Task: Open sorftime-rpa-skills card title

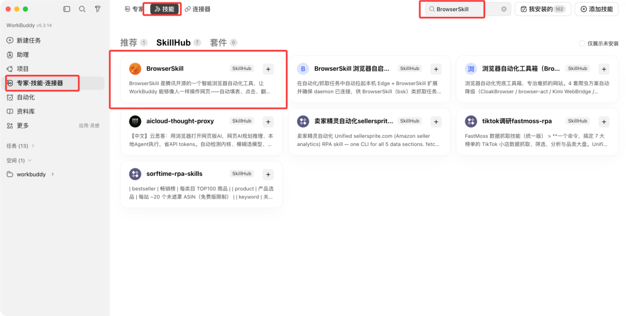Action: point(174,174)
